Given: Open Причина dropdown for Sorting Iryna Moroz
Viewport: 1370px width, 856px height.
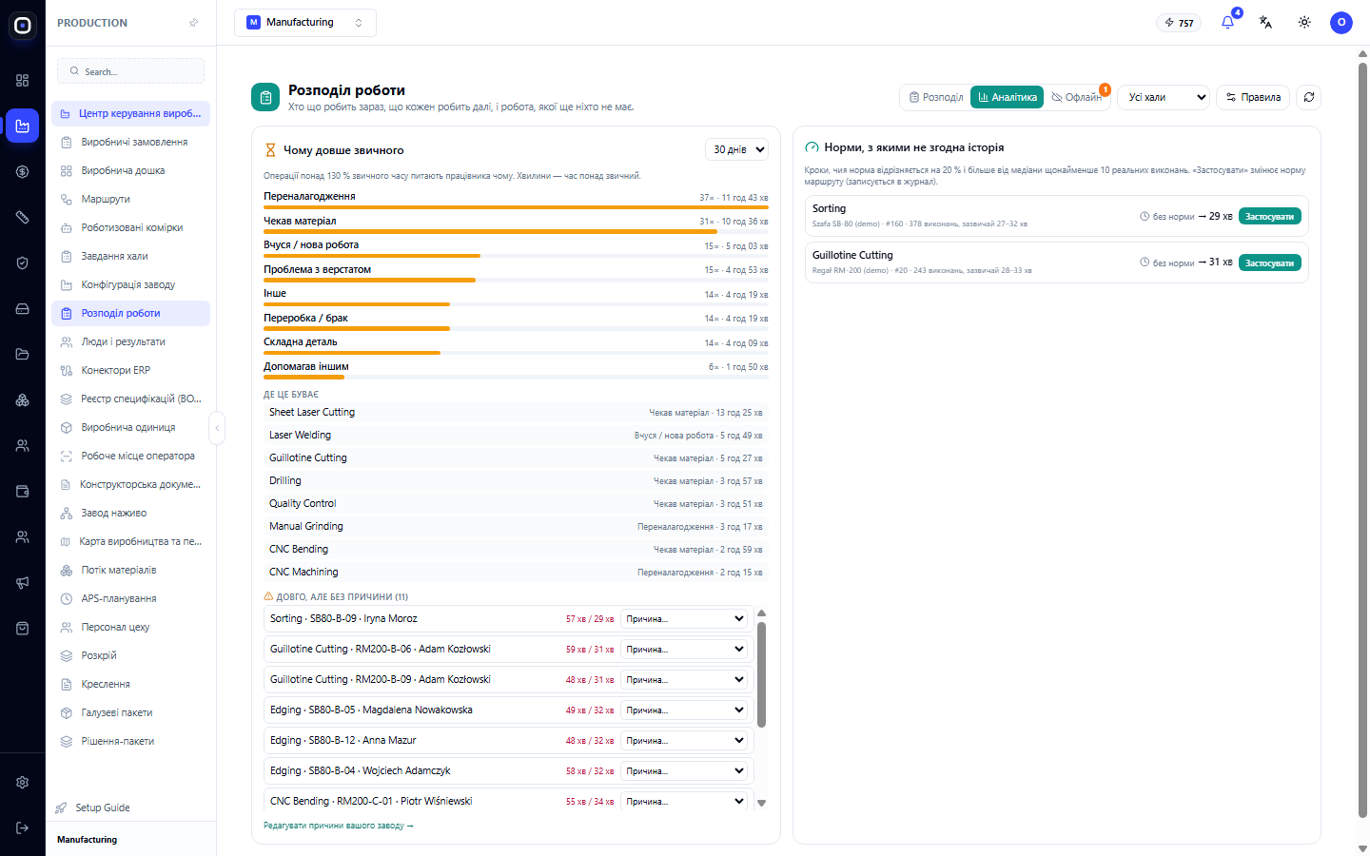Looking at the screenshot, I should point(685,619).
